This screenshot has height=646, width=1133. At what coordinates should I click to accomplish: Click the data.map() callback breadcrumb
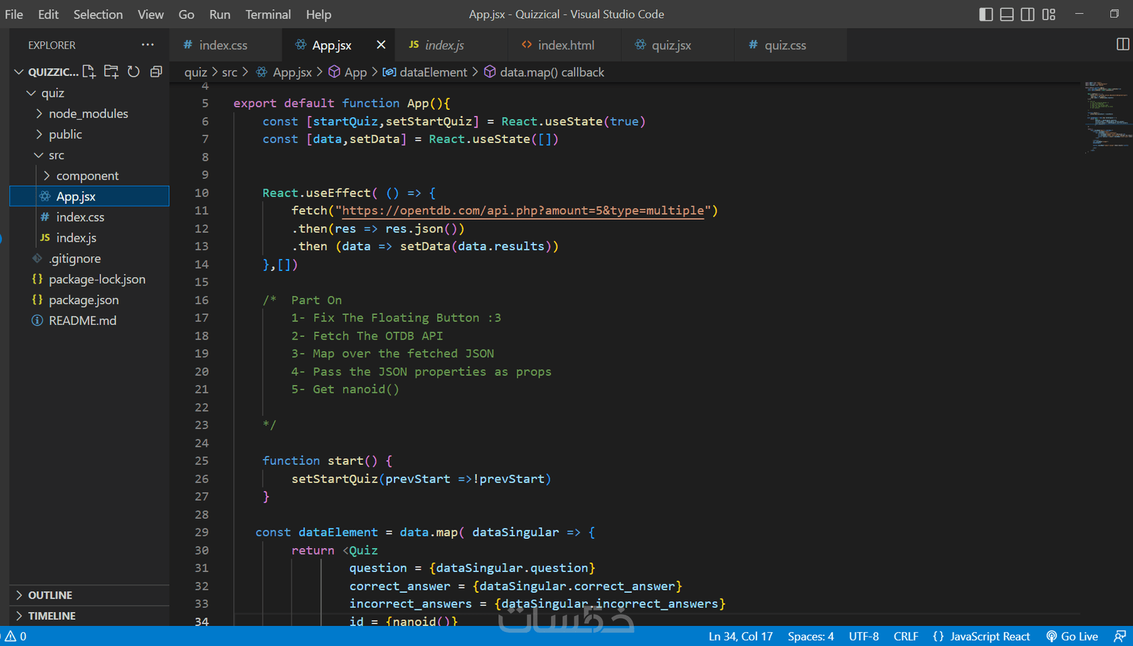(x=545, y=72)
